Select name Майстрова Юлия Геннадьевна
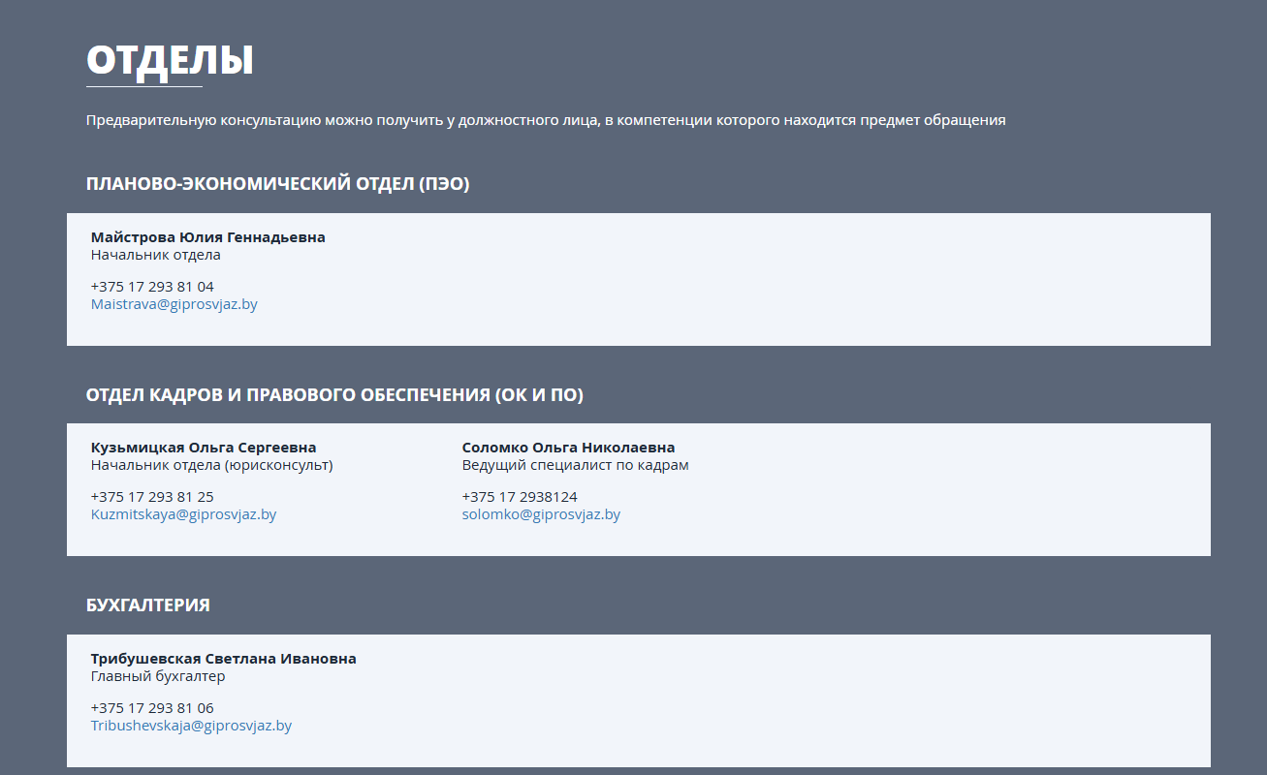 (x=207, y=237)
